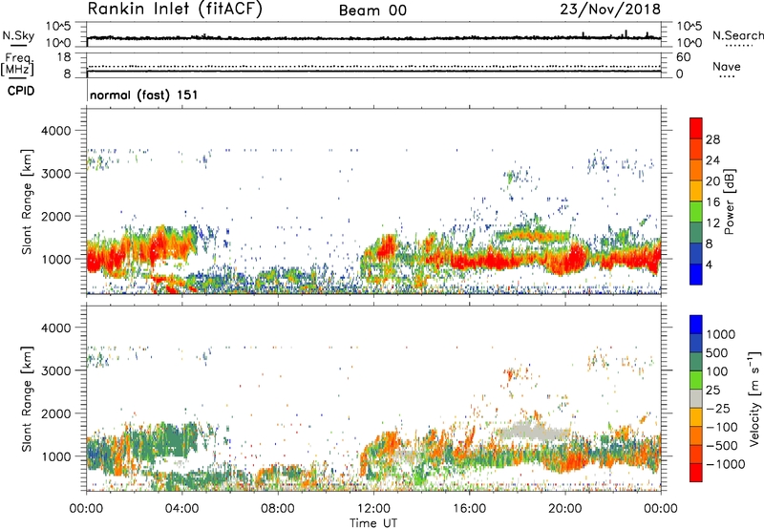
Task: Select the "CPID" row label
Action: 21,91
